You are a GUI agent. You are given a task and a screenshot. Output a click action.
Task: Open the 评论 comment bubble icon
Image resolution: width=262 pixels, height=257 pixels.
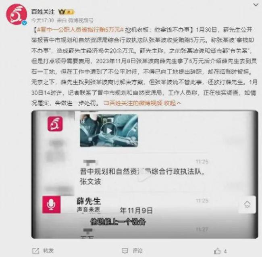[x=125, y=251]
